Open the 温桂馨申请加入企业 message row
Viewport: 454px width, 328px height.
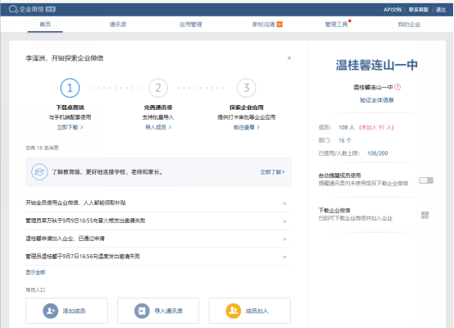pyautogui.click(x=158, y=239)
